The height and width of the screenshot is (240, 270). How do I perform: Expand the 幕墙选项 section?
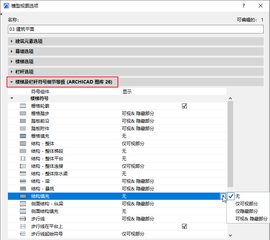click(x=11, y=51)
